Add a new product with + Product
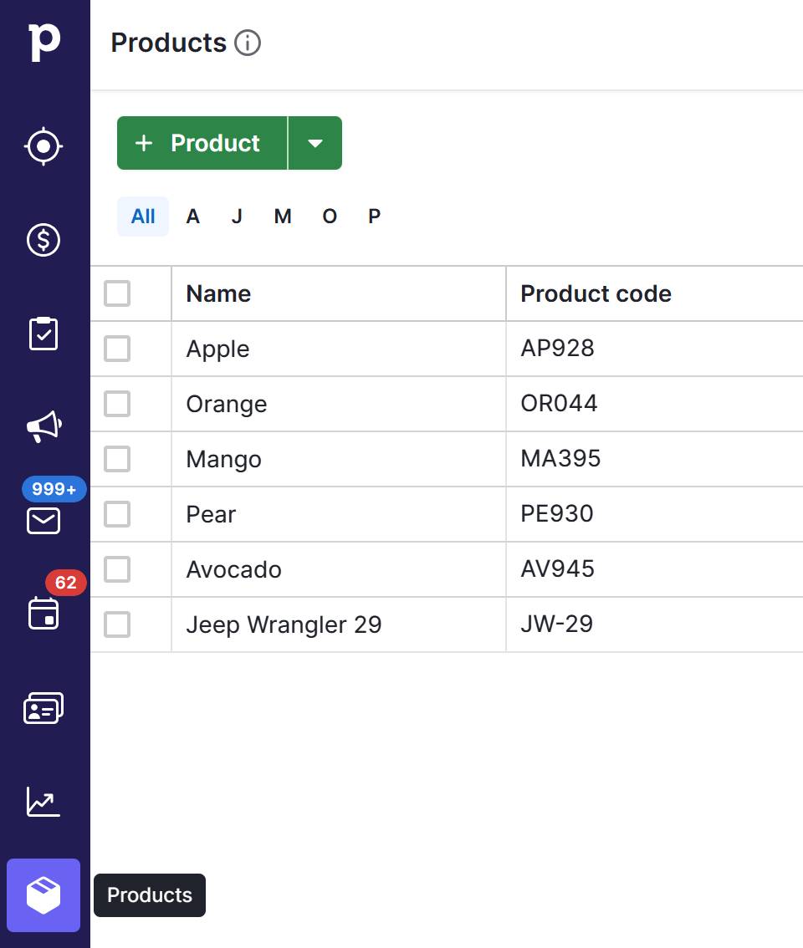Viewport: 803px width, 948px height. click(202, 143)
